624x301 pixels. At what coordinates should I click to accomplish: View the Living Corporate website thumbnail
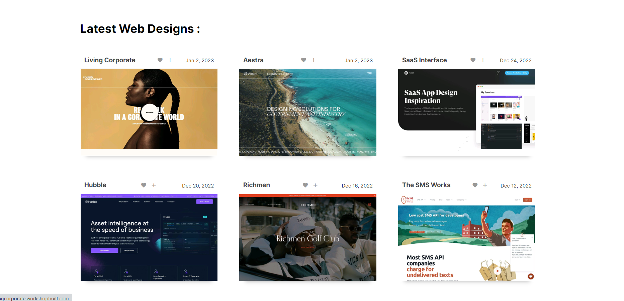[x=149, y=112]
